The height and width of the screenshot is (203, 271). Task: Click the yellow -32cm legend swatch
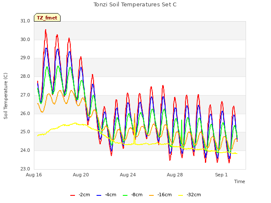180,195
